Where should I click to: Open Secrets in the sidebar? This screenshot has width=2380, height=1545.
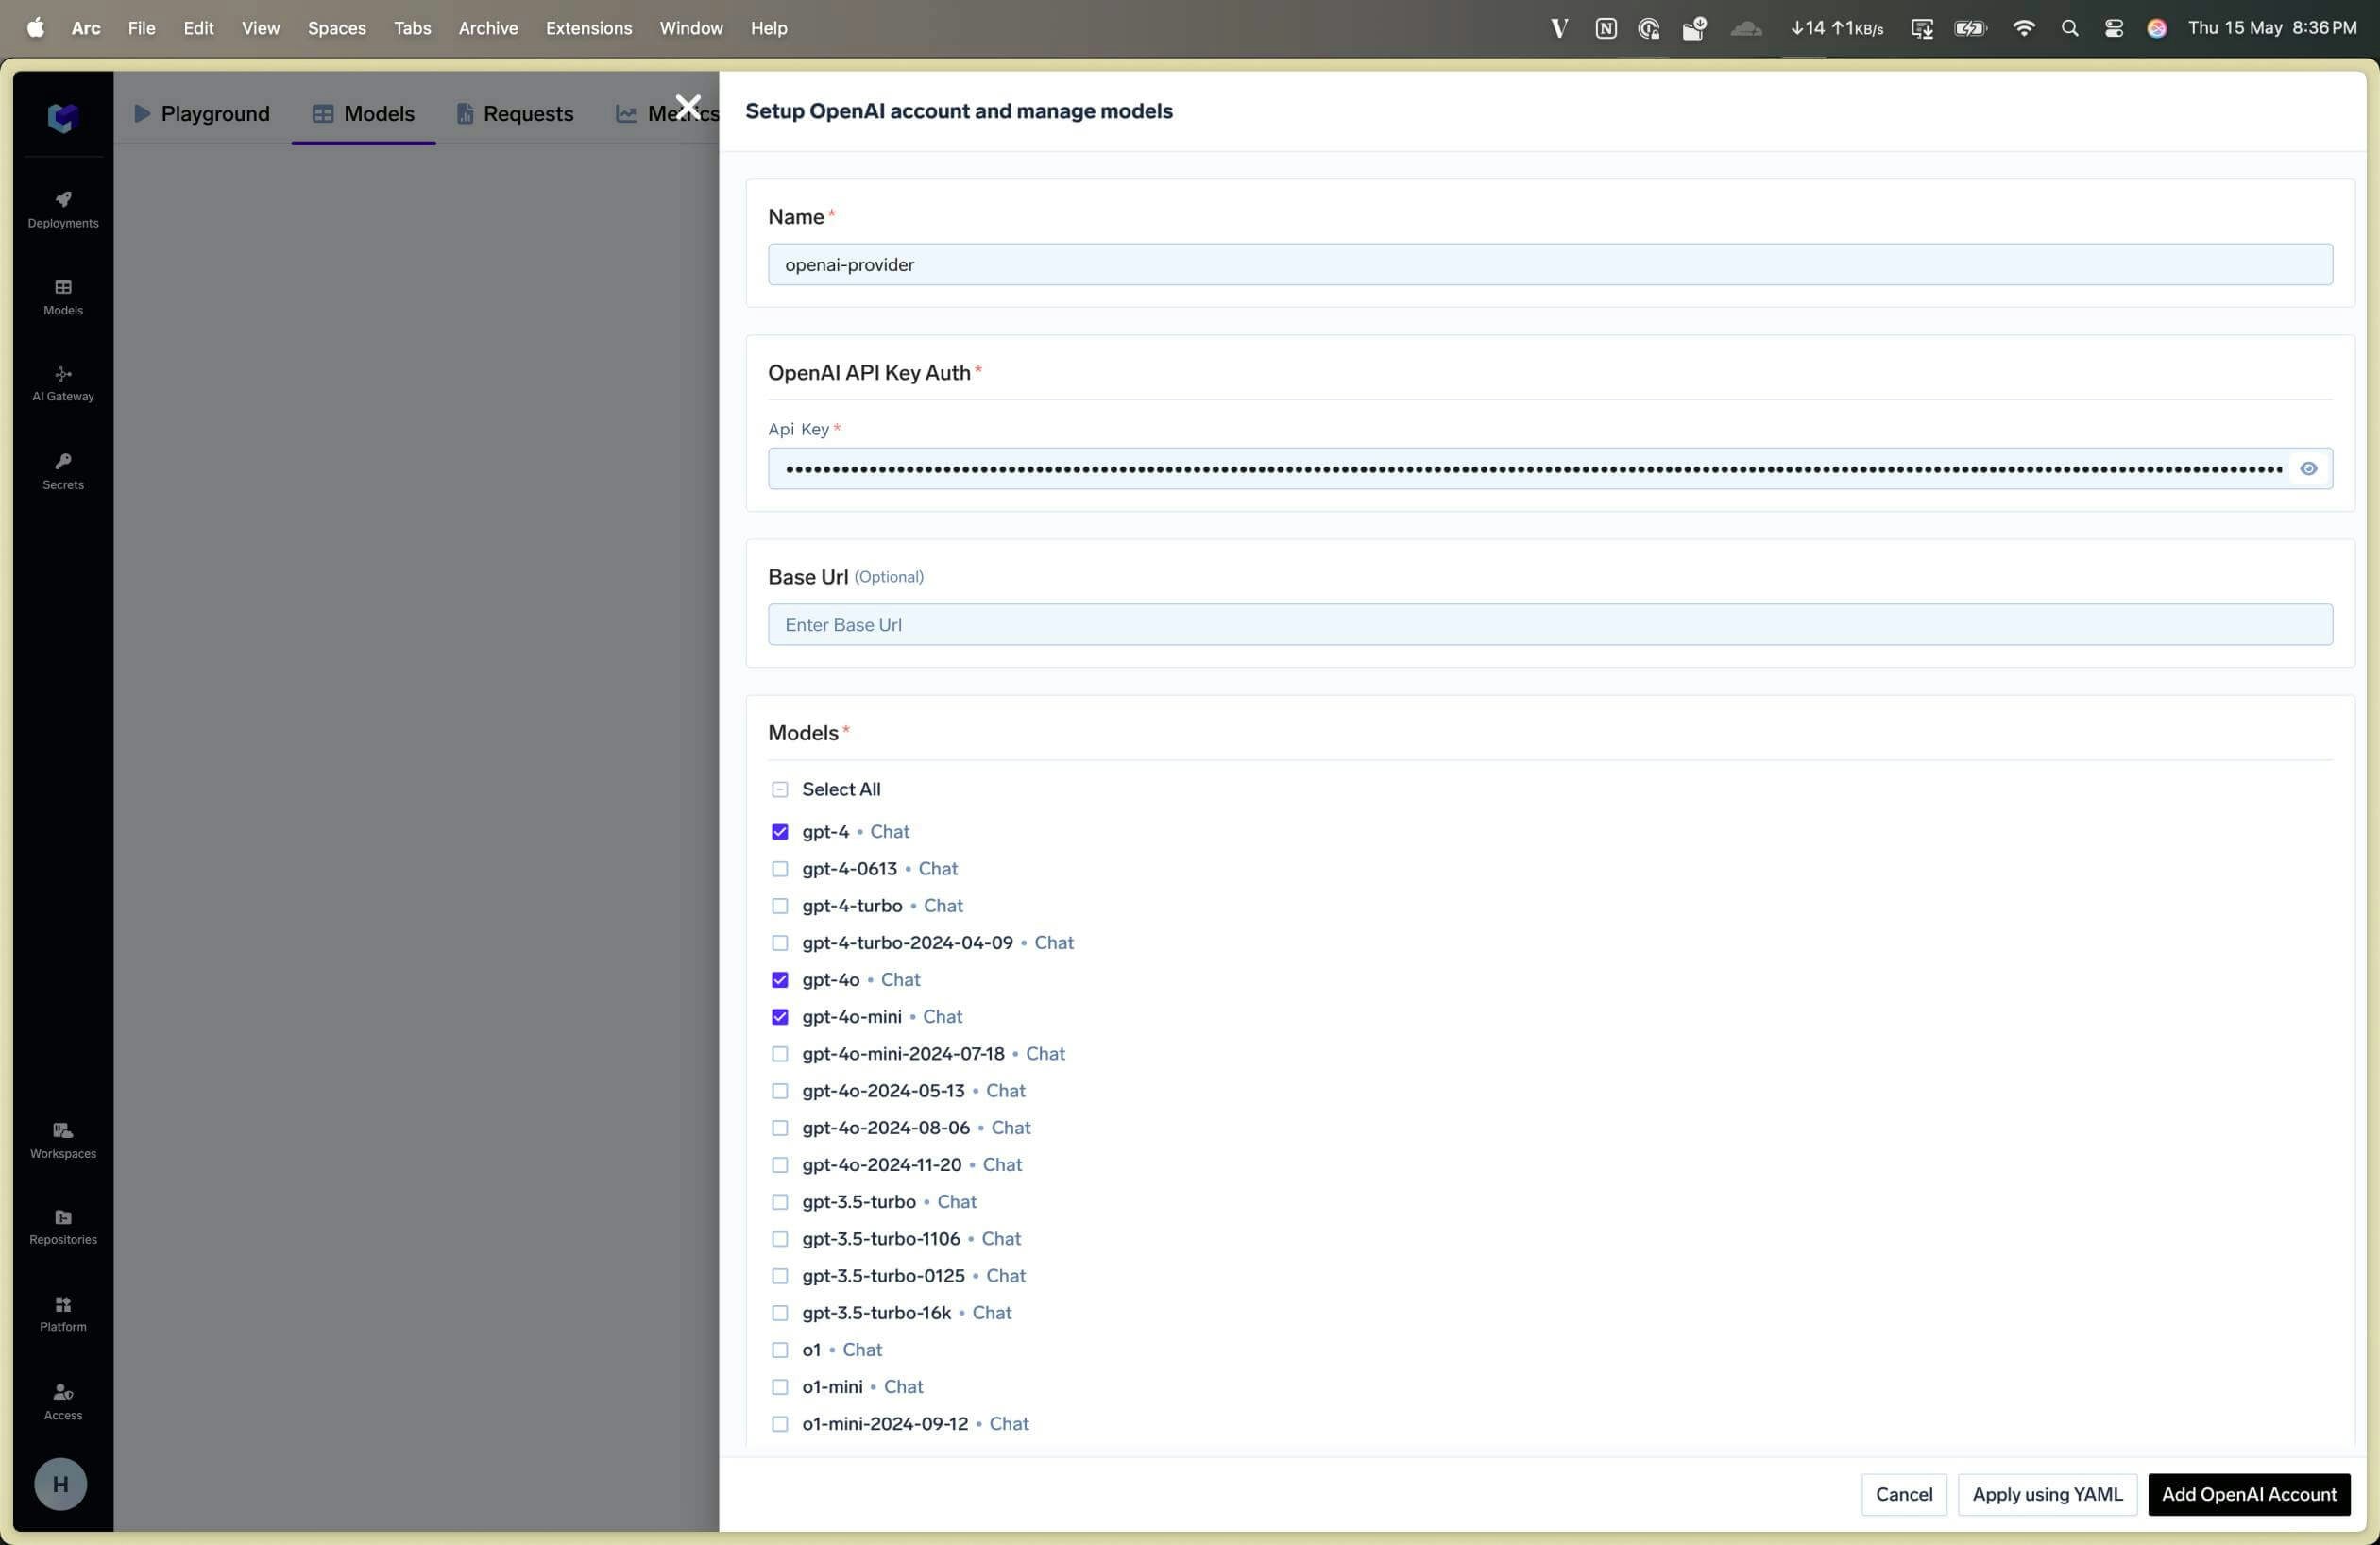coord(63,471)
